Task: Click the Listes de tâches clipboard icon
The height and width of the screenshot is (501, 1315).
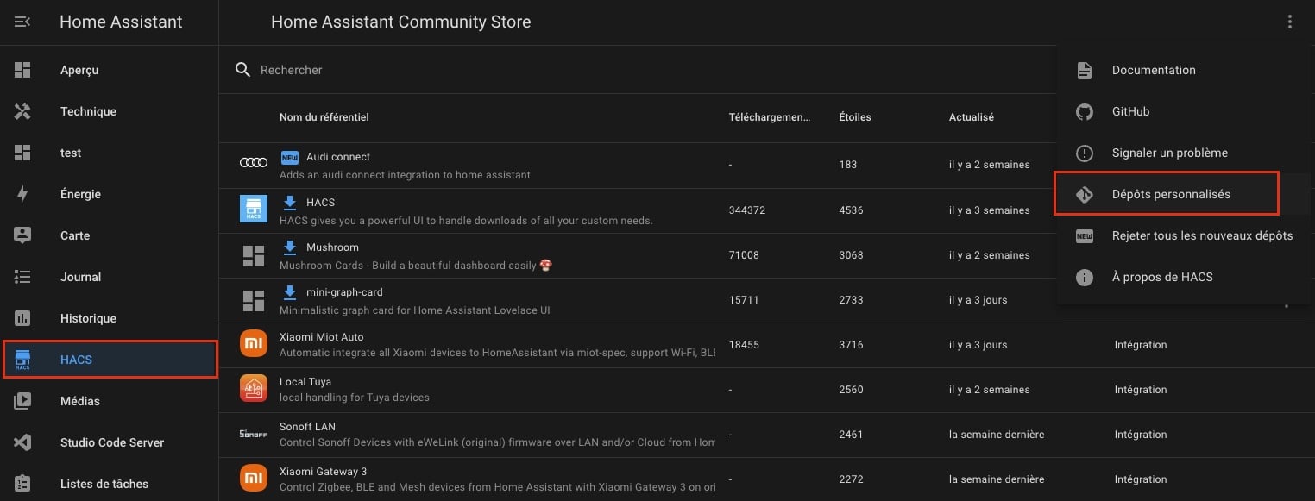Action: point(22,484)
